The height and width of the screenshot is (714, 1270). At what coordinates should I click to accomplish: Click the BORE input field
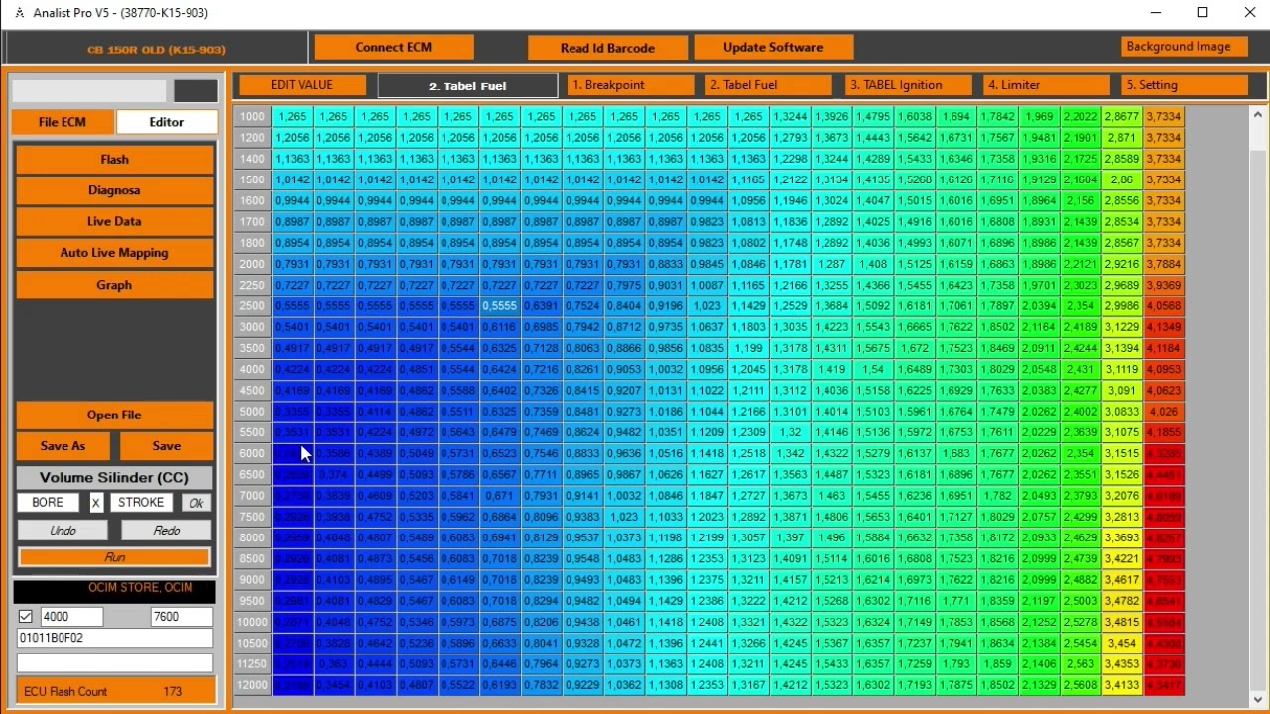click(x=48, y=503)
